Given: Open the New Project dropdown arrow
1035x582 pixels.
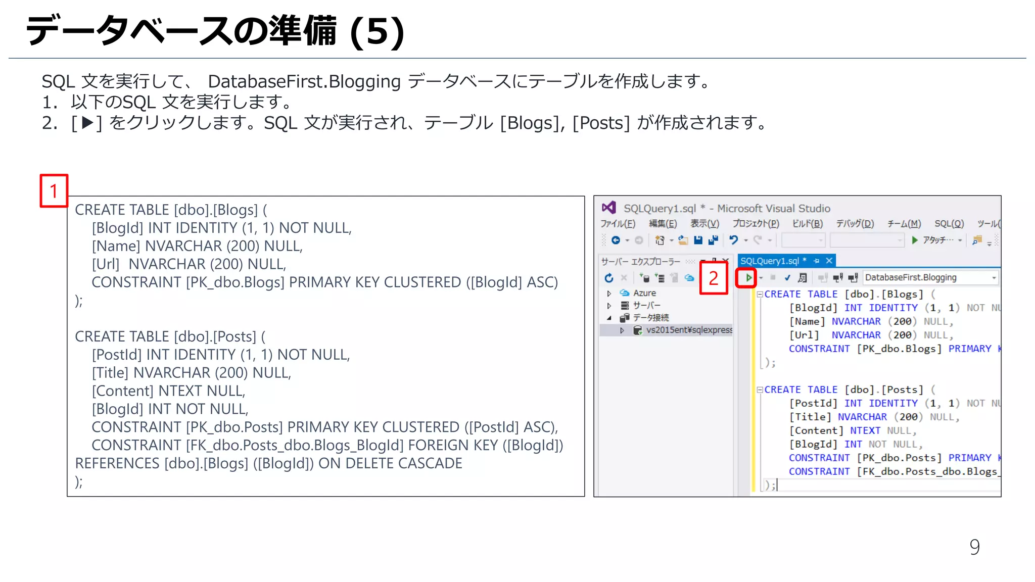Looking at the screenshot, I should tap(671, 240).
